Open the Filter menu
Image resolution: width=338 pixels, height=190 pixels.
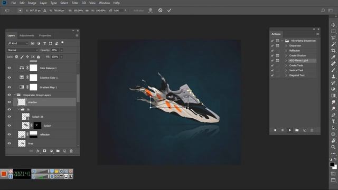pos(75,3)
